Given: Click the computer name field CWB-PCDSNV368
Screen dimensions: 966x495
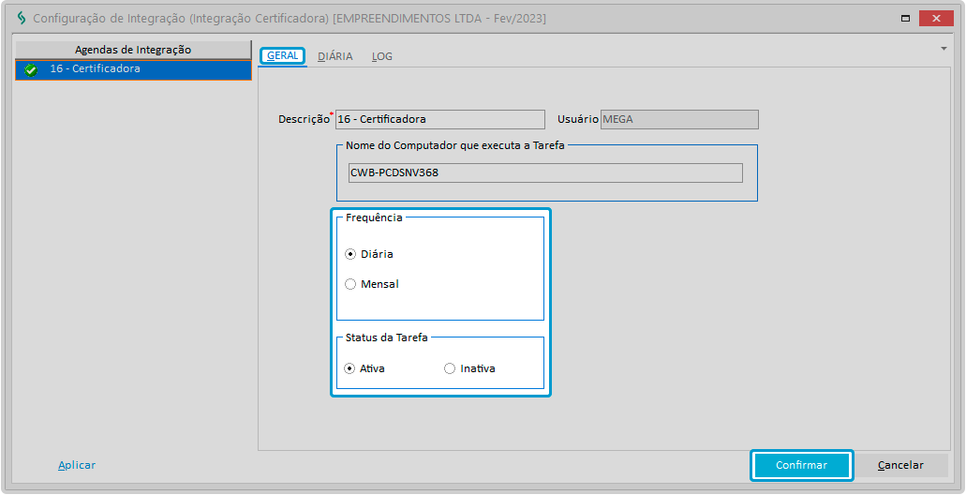Looking at the screenshot, I should click(x=545, y=173).
